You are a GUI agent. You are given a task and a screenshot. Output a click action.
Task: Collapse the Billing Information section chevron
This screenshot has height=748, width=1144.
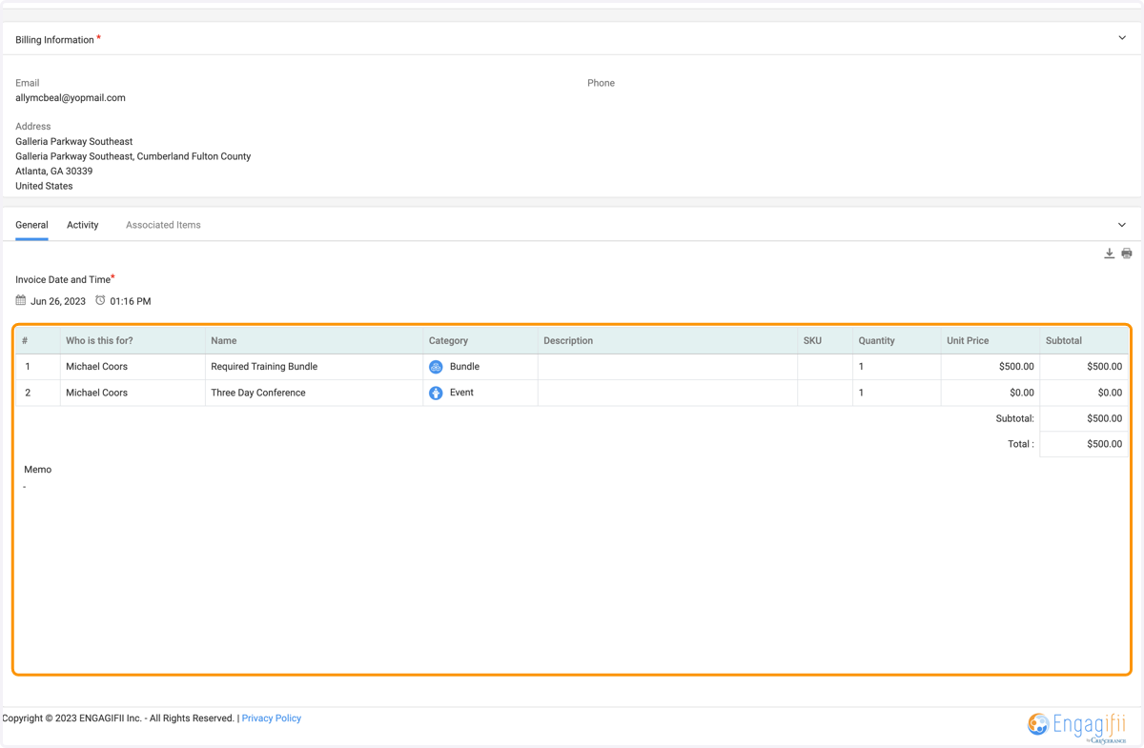pos(1122,38)
